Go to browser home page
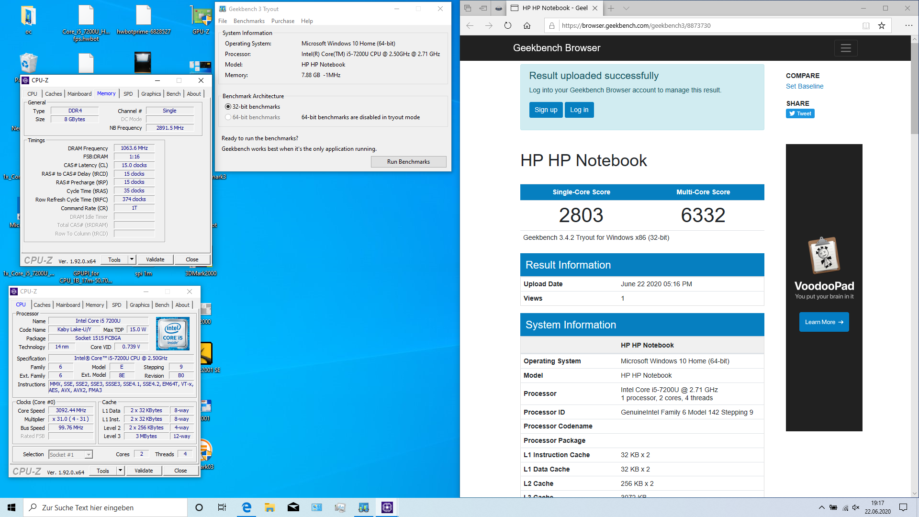 (527, 26)
